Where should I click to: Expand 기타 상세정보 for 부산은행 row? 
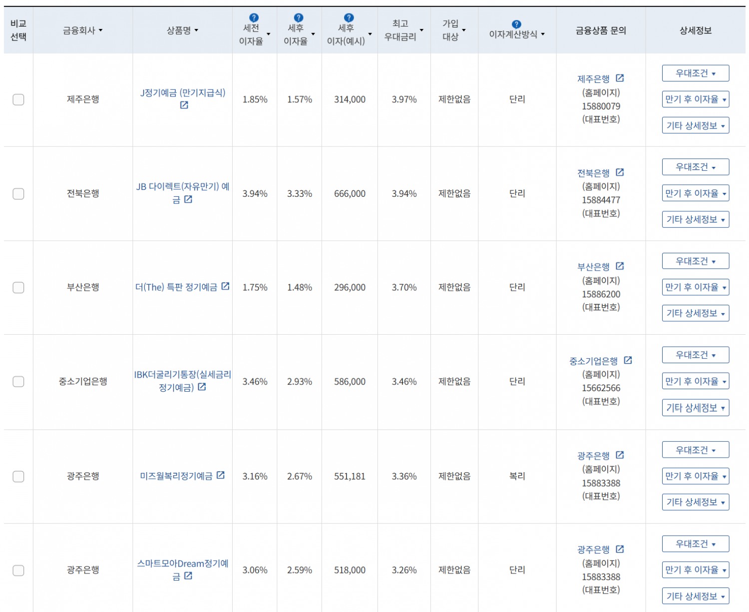[x=695, y=313]
